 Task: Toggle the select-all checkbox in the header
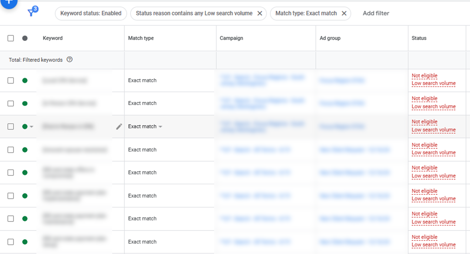(11, 38)
